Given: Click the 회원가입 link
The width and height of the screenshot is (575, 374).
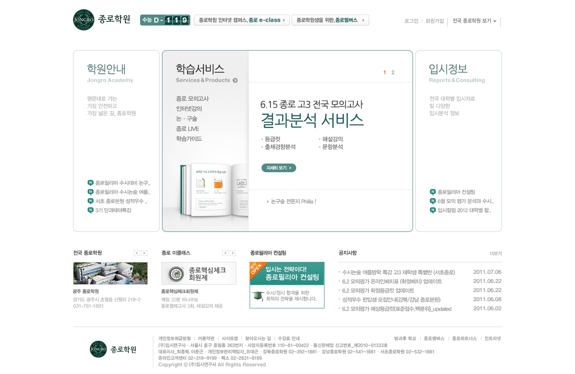Looking at the screenshot, I should [434, 21].
